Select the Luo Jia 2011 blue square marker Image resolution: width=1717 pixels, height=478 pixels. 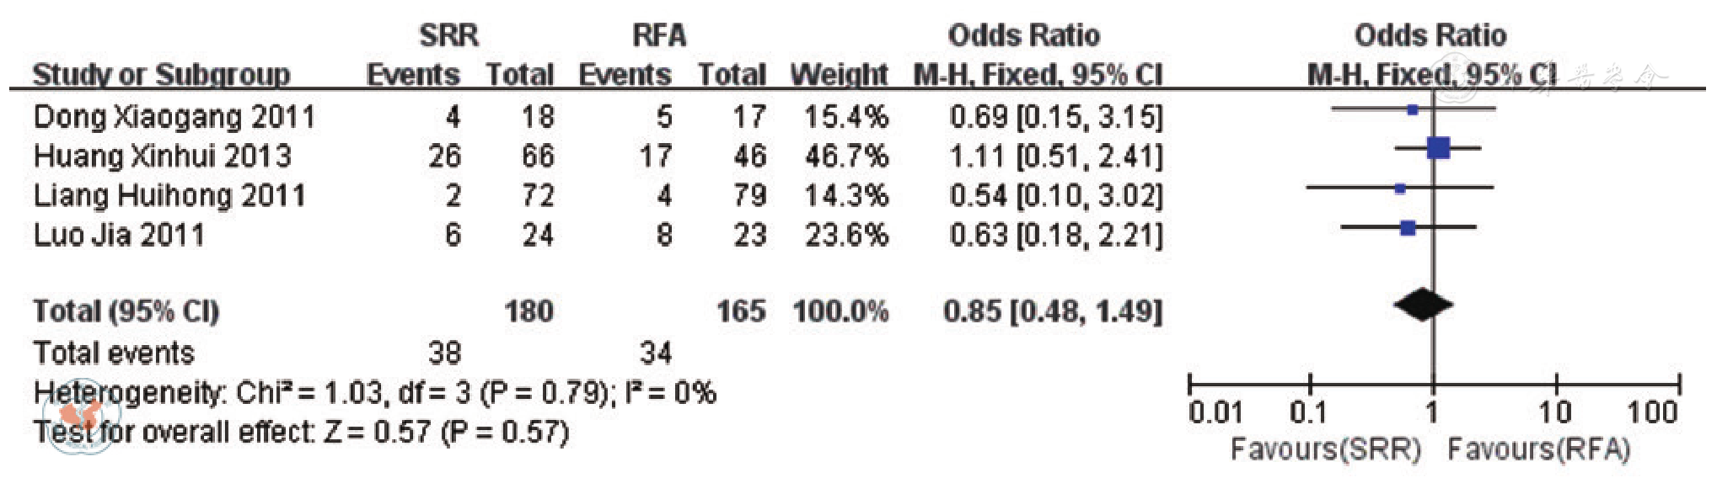[x=1407, y=227]
